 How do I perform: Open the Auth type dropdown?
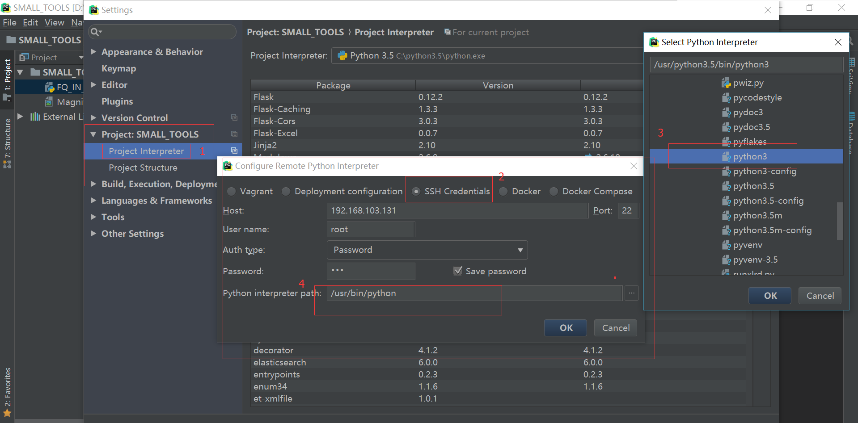pos(520,250)
